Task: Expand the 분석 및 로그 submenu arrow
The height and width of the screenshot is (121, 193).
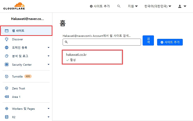Action: click(48, 56)
